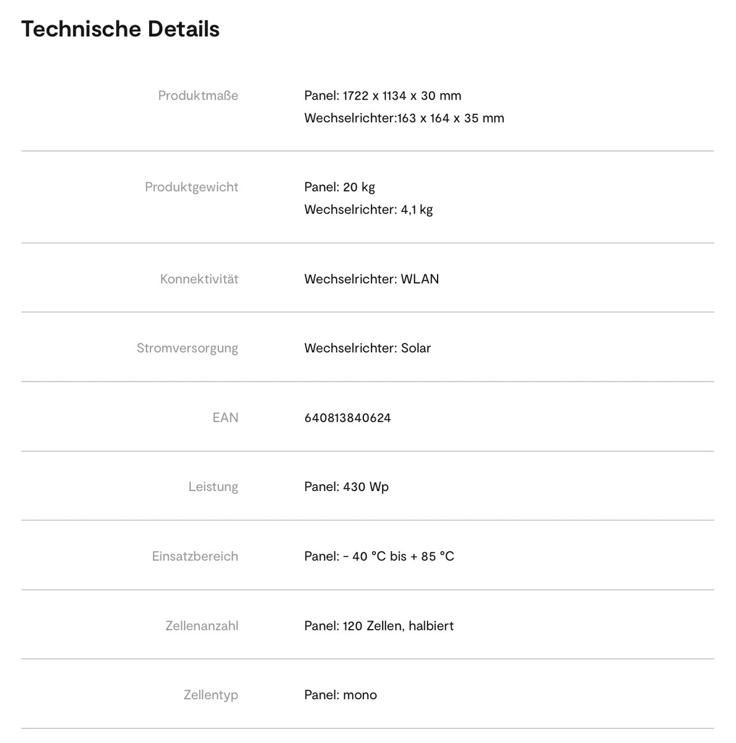
Task: Click the Konnektivität label
Action: (x=199, y=279)
